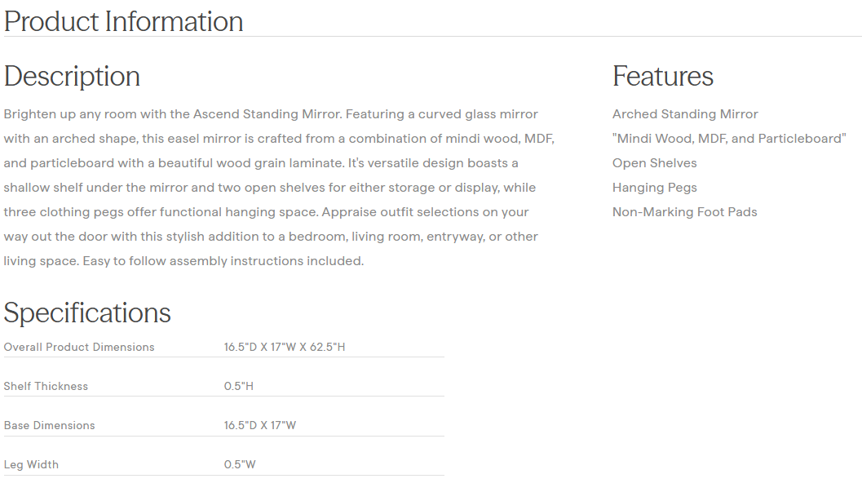
Task: Click the 0.5"H shelf thickness value
Action: 239,386
